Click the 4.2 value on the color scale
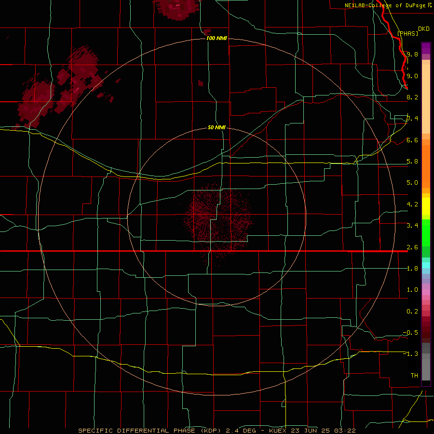 point(412,204)
